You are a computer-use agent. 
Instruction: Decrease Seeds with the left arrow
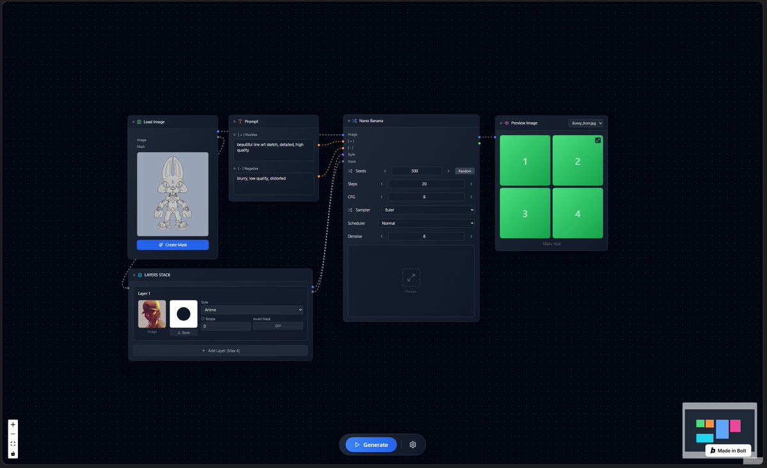385,171
